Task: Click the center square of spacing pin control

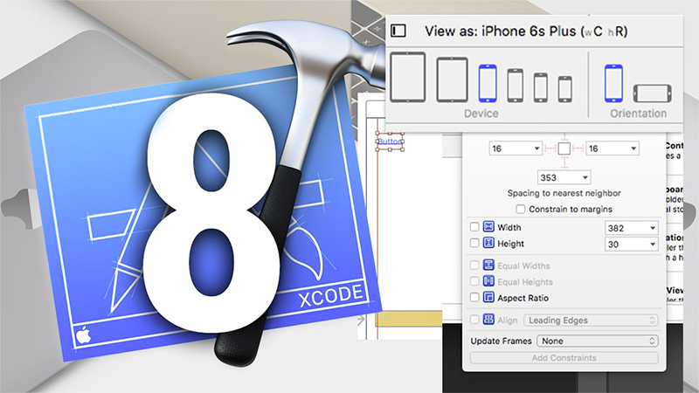Action: click(x=564, y=149)
